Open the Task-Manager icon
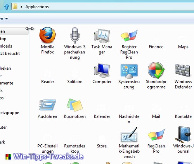This screenshot has width=194, height=164. tap(102, 36)
